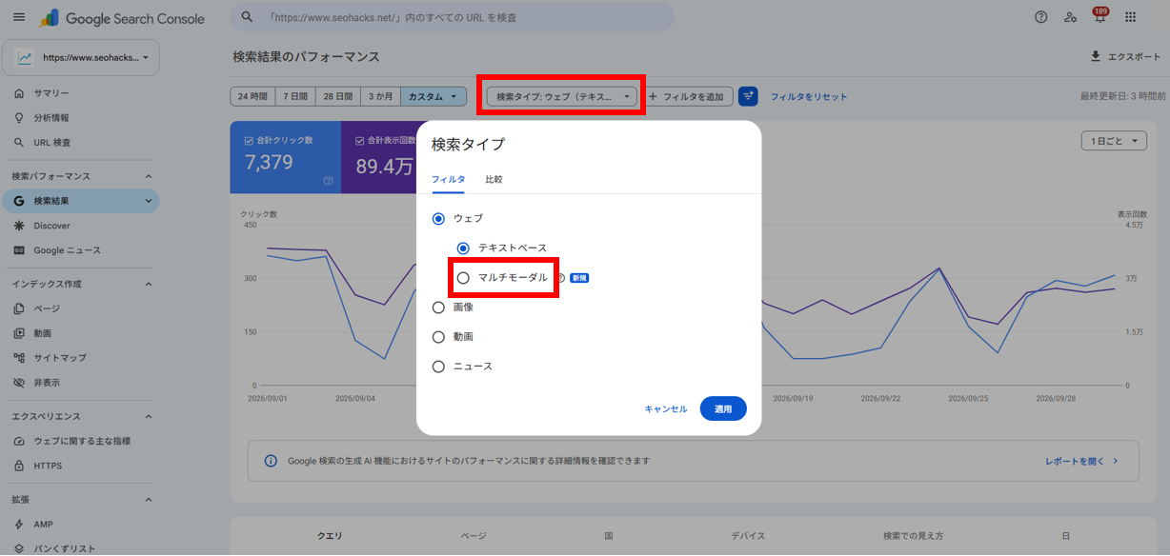
Task: Open the property selector dropdown
Action: click(x=82, y=57)
